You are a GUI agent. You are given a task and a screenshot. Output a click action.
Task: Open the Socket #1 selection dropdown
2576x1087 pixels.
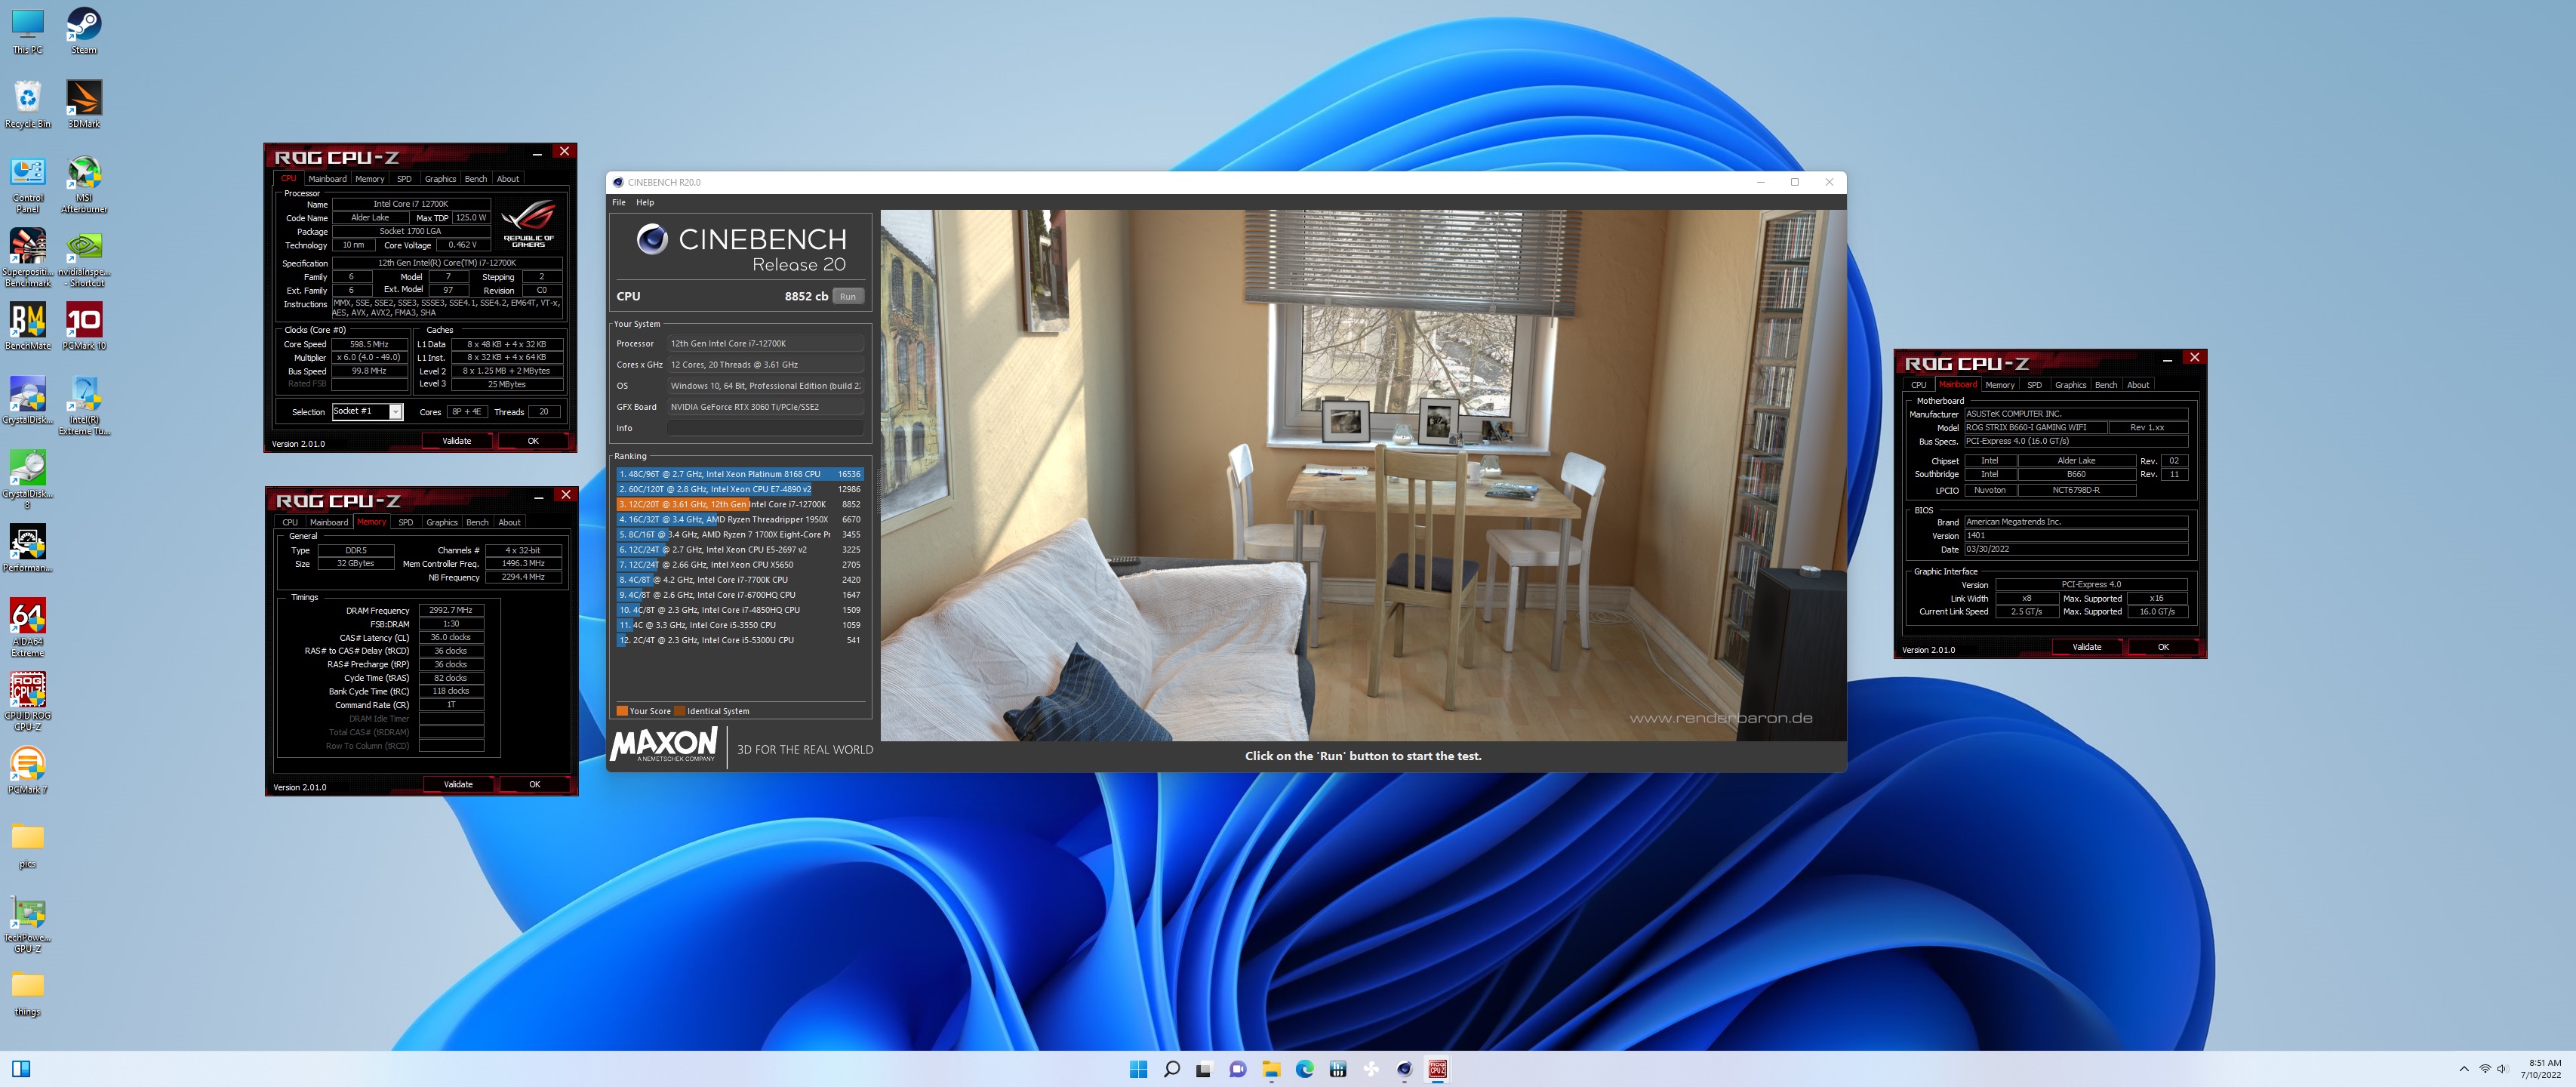tap(395, 412)
